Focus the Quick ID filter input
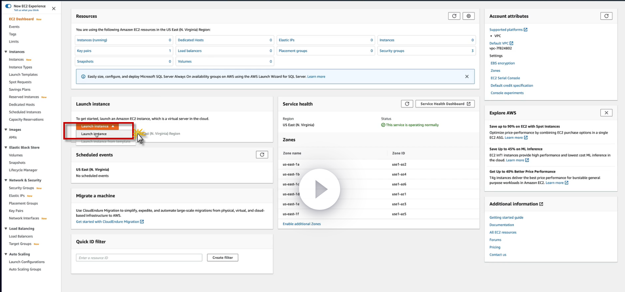Viewport: 625px width, 292px height. tap(139, 258)
